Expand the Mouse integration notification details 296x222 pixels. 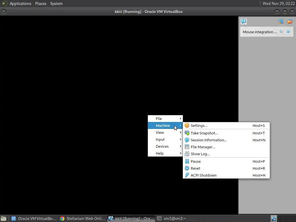[x=281, y=32]
